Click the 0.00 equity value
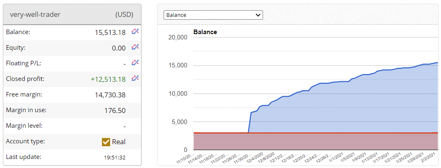This screenshot has height=168, width=441. pyautogui.click(x=119, y=48)
